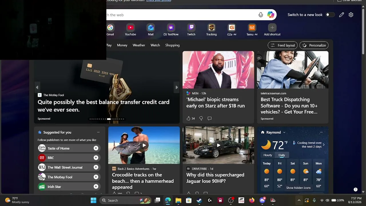The width and height of the screenshot is (366, 206).
Task: Click the active carousel page indicator
Action: tap(109, 119)
